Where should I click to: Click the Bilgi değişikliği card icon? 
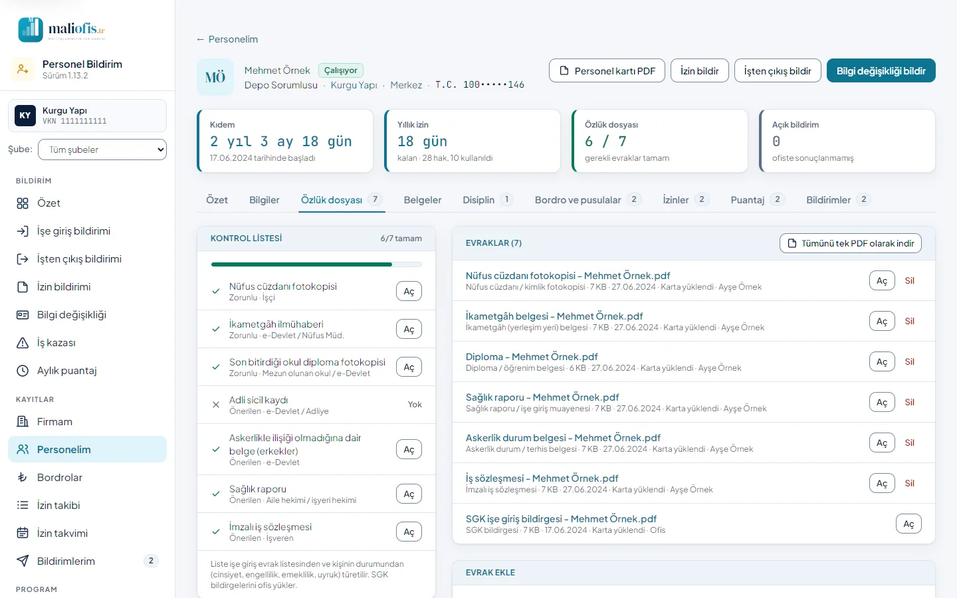23,315
